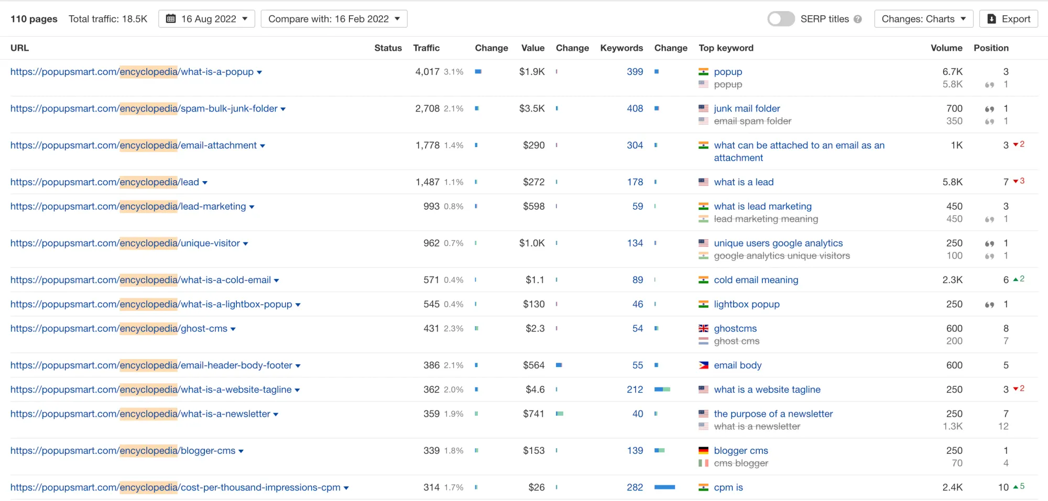Open the junk mail folder keyword

pos(747,108)
